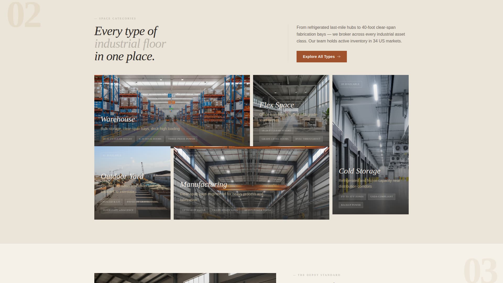The image size is (503, 283).
Task: Select the 20-40 FT CLEAR HEIGHT tag
Action: click(x=118, y=139)
